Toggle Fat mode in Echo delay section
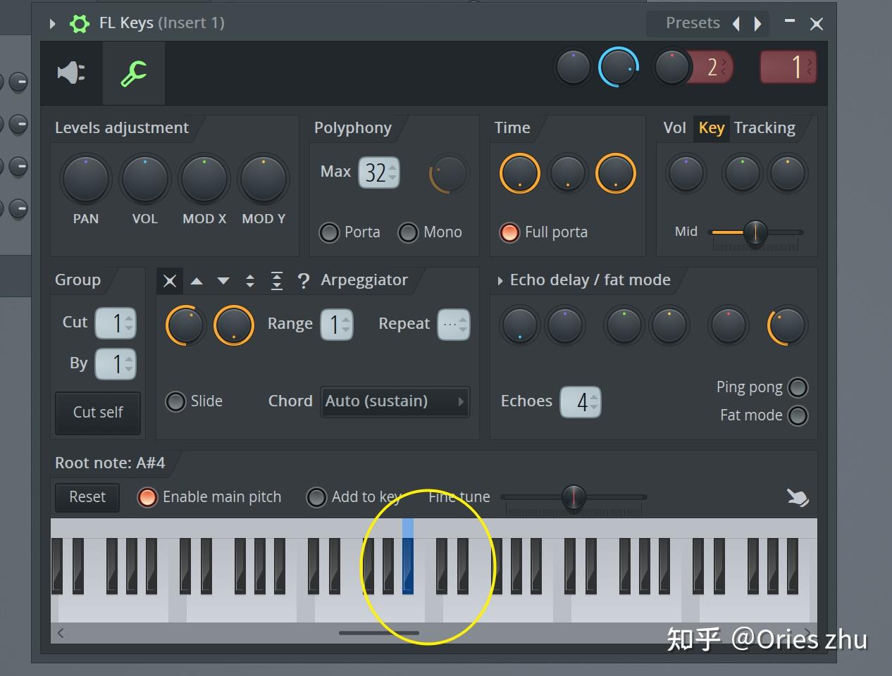The width and height of the screenshot is (892, 676). pos(798,415)
